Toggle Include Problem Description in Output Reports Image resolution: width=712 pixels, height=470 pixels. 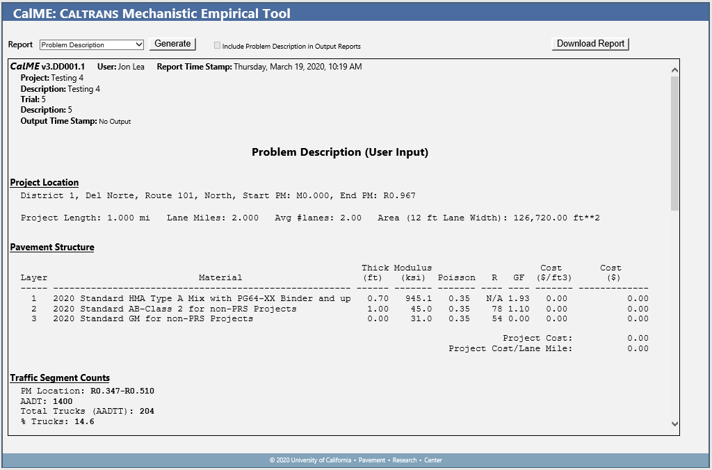pyautogui.click(x=218, y=46)
